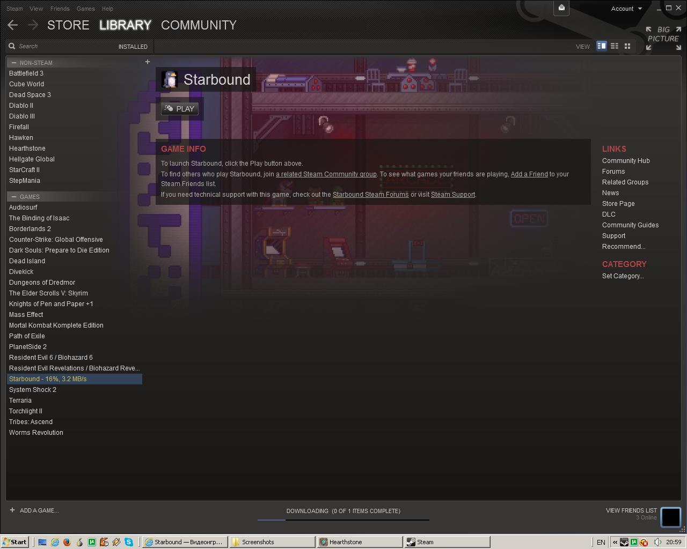Select Diablo III in the library list
The image size is (687, 549).
(75, 116)
